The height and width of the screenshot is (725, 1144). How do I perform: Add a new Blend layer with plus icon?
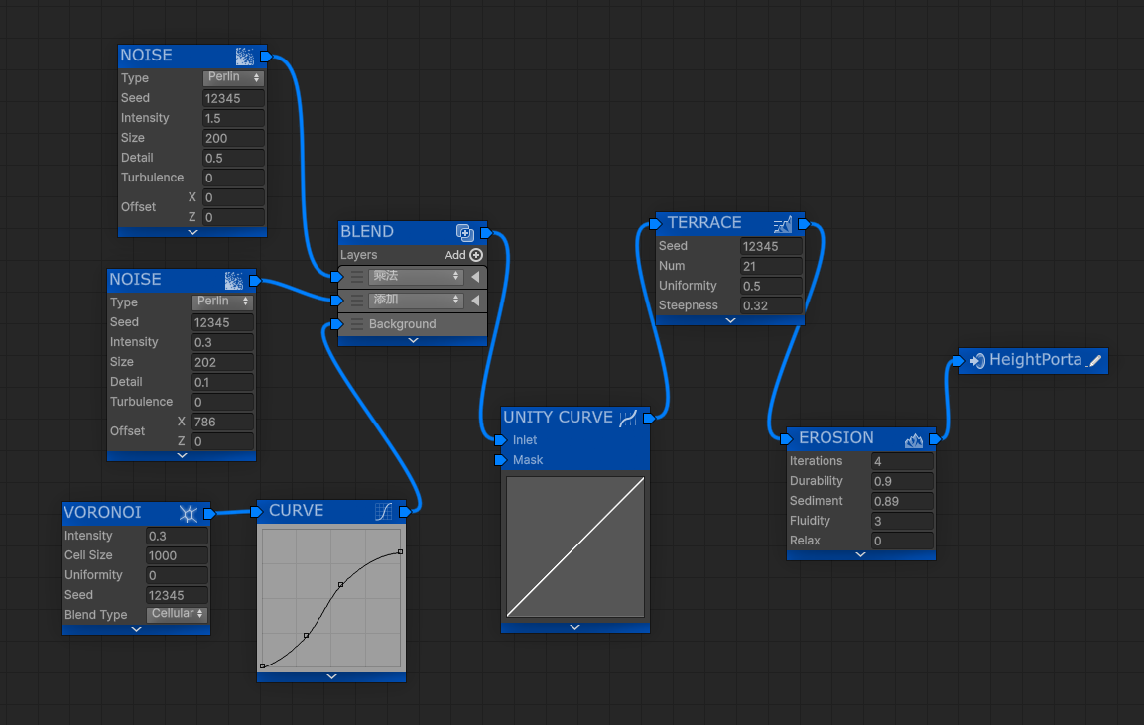tap(476, 255)
